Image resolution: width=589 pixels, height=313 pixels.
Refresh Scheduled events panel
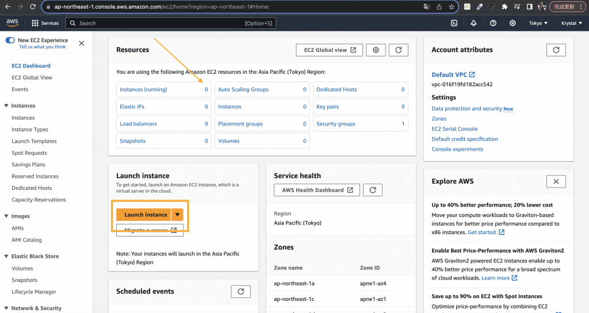point(241,292)
